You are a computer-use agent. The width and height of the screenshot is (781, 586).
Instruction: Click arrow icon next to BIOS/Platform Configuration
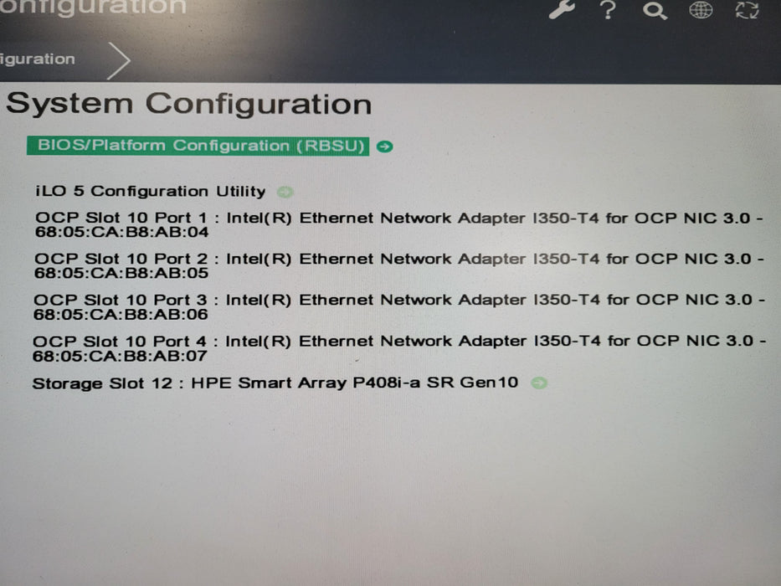384,146
